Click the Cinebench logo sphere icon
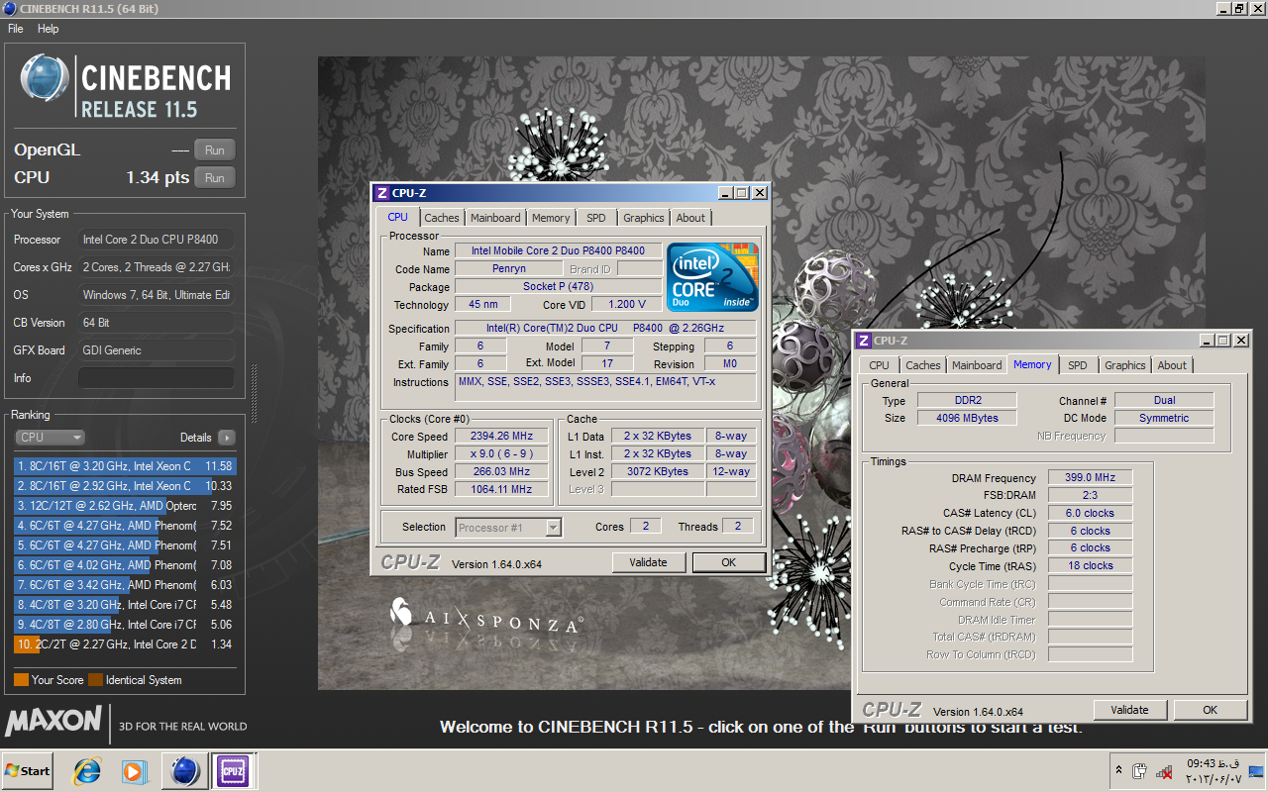 click(x=46, y=79)
